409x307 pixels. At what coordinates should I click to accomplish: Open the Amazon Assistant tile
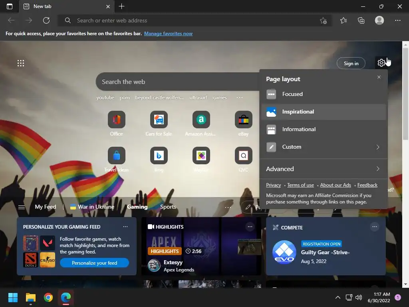click(201, 123)
